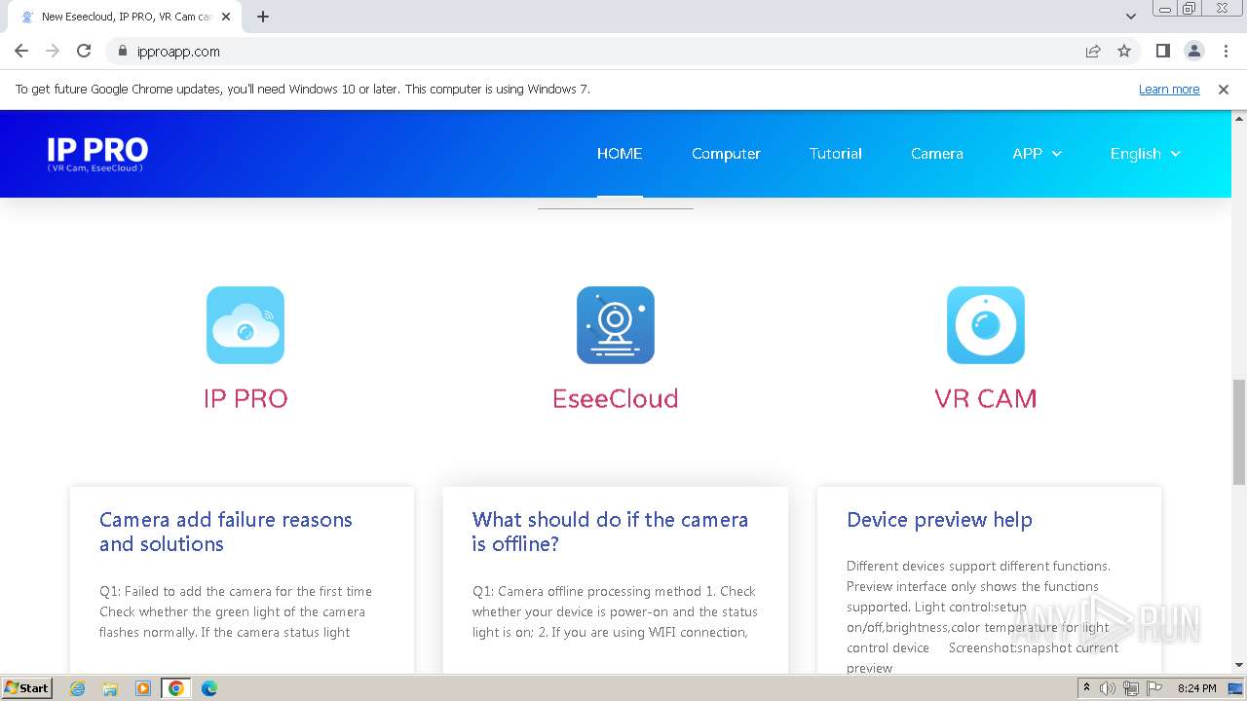Show hidden system tray icons
1247x701 pixels.
(1087, 688)
